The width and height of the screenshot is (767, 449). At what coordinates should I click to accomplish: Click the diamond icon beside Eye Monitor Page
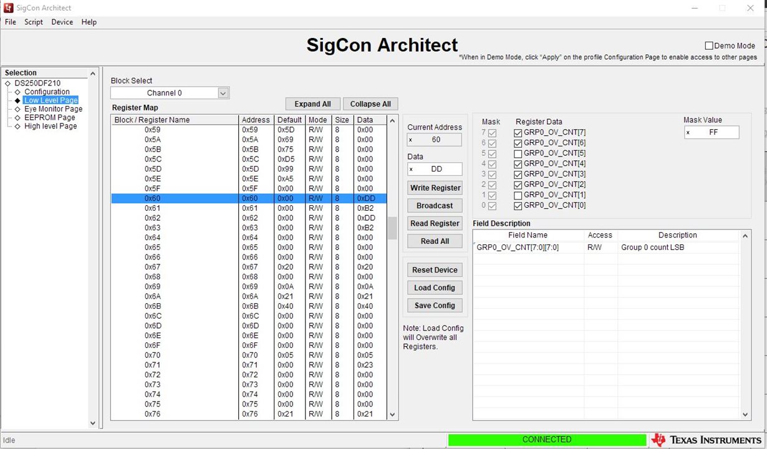17,109
